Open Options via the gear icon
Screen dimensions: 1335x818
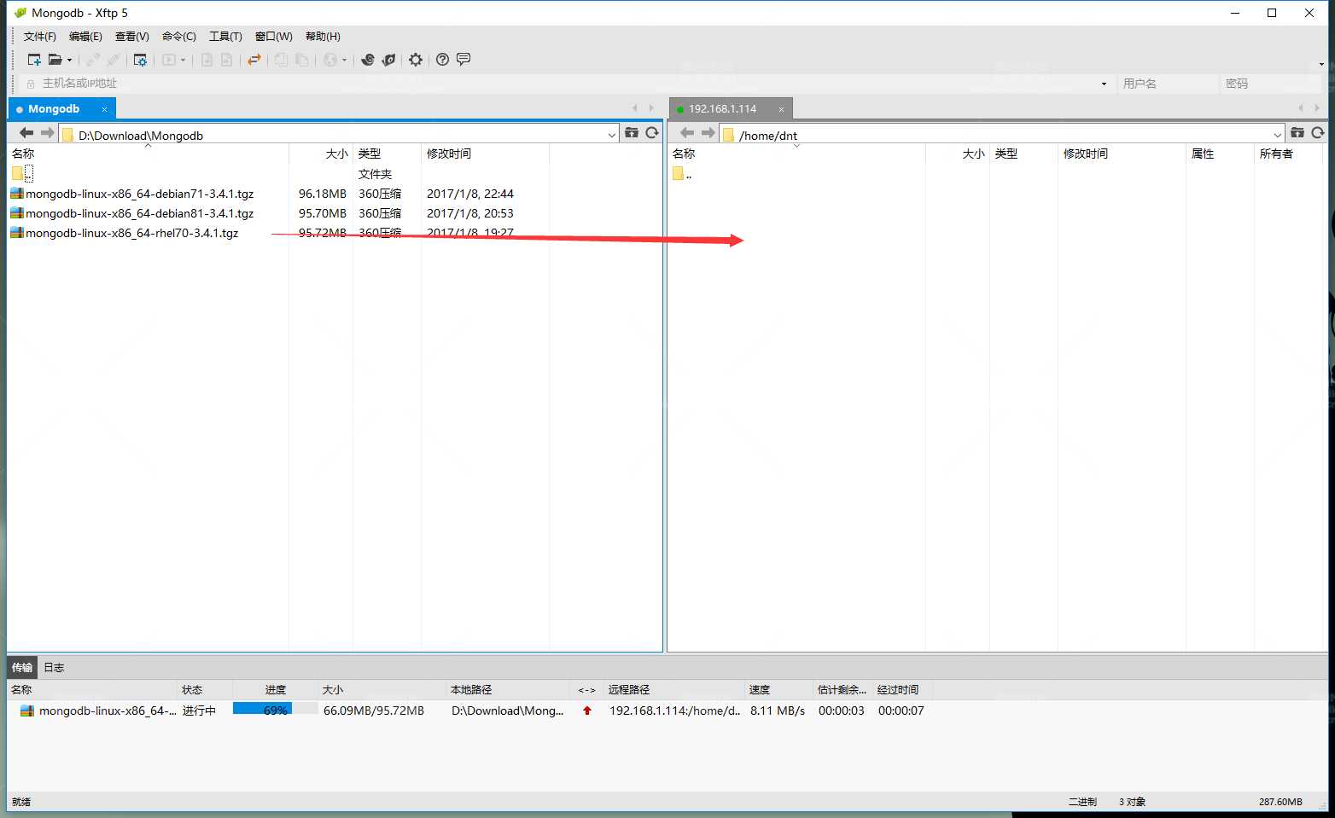click(416, 60)
